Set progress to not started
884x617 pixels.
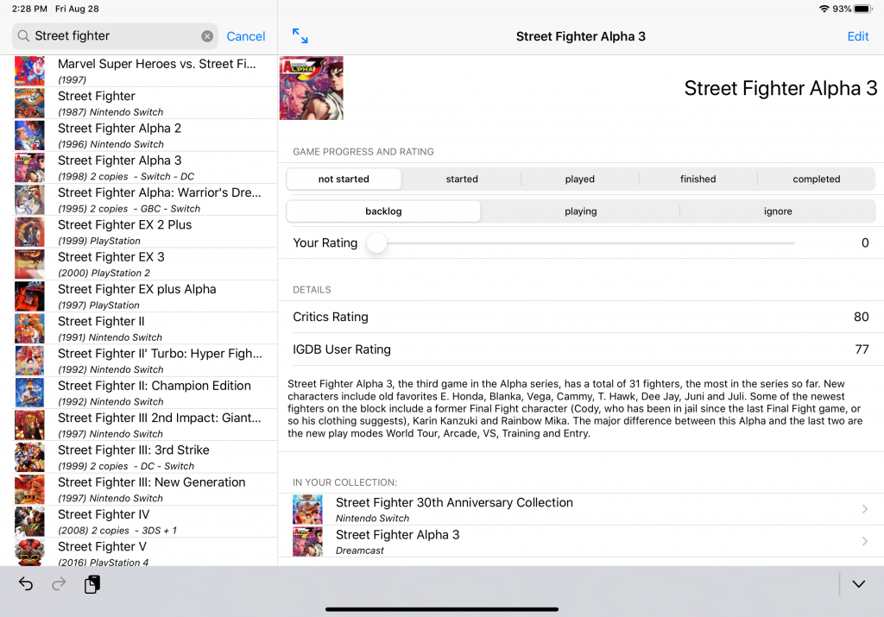point(344,179)
